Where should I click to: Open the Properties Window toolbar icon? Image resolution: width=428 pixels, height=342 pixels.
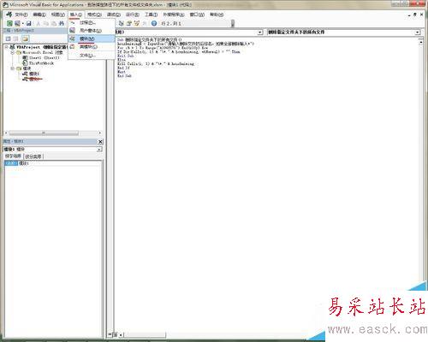129,23
